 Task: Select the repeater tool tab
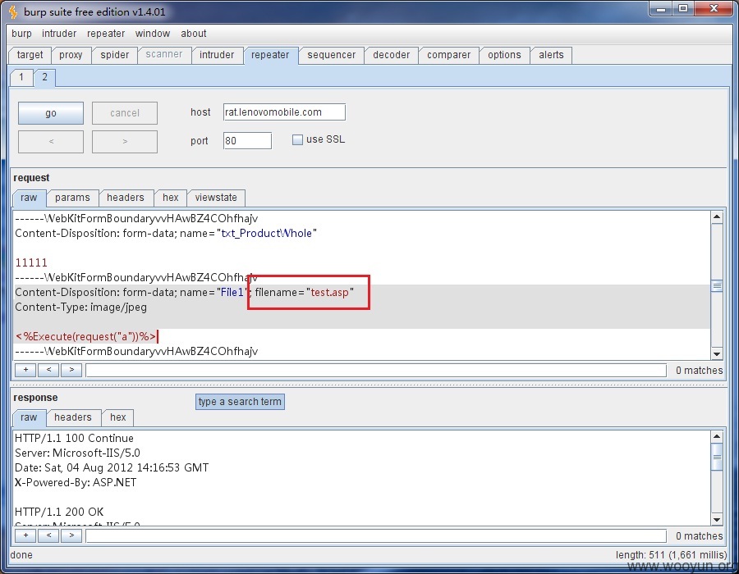click(x=270, y=55)
